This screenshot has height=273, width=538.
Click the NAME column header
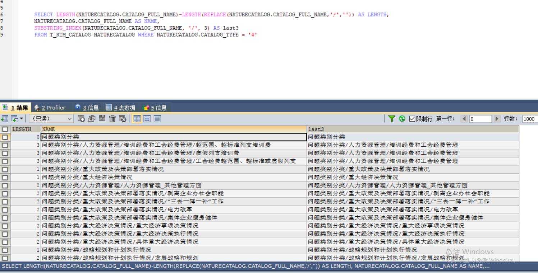(174, 129)
